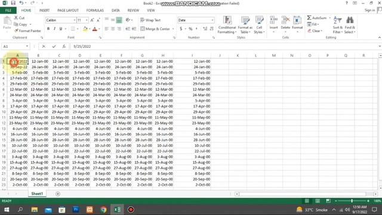Open File Explorer from the taskbar
This screenshot has width=382, height=215.
35,210
